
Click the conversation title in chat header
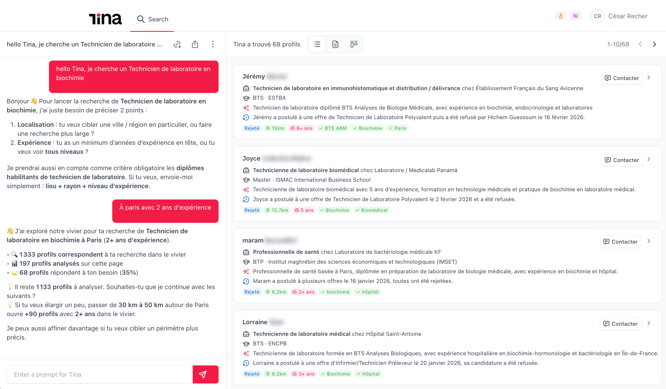pos(84,44)
